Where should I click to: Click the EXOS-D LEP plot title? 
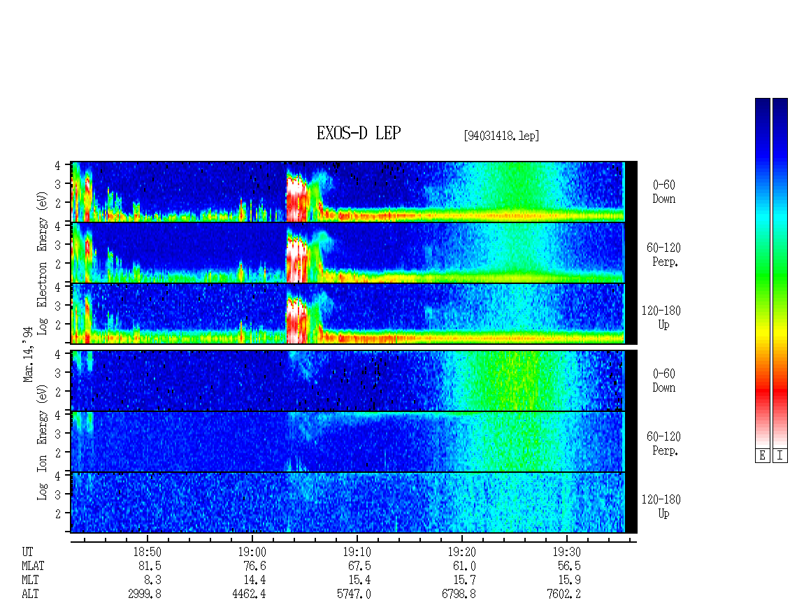pos(358,133)
